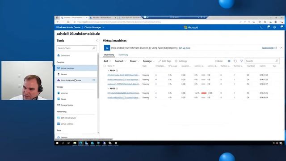Viewport: 286px width, 161px height.
Task: Click Windows Admin Center header link
Action: (x=68, y=27)
